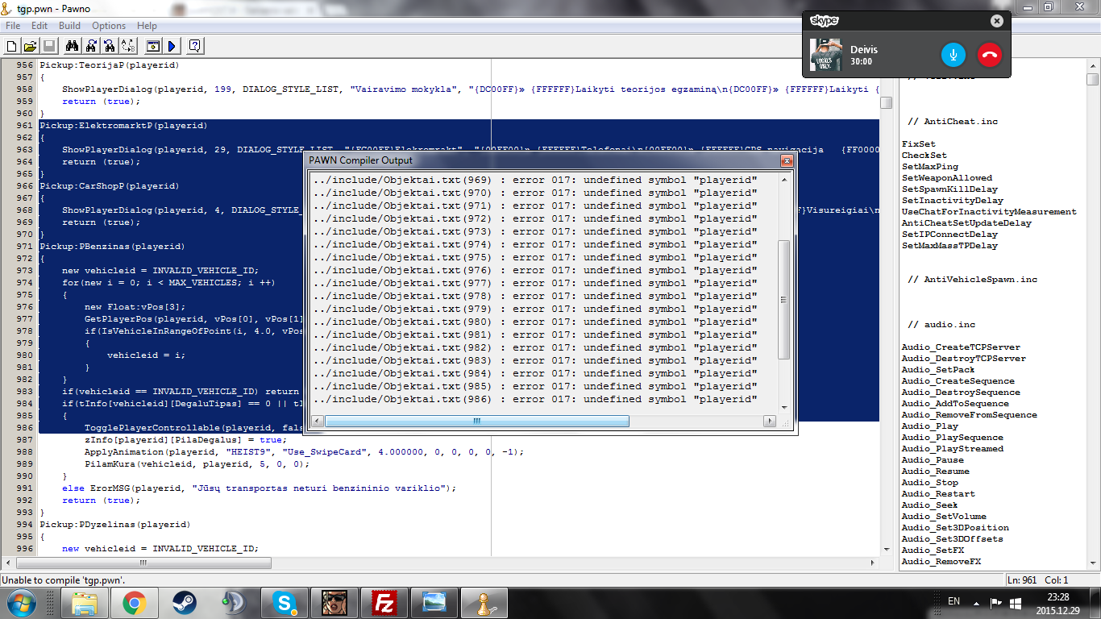The width and height of the screenshot is (1101, 619).
Task: Select Audio_Play in the function list
Action: (930, 426)
